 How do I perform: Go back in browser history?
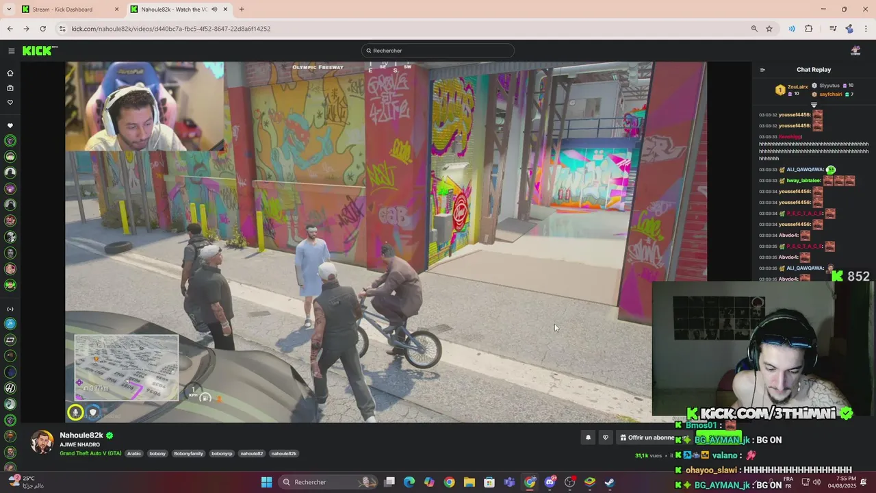pyautogui.click(x=10, y=29)
